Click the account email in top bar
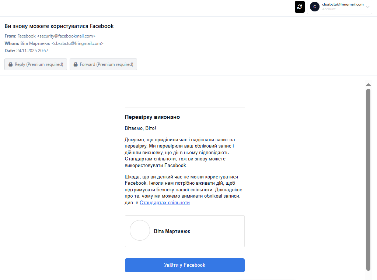Screen dimensions: 377x280 pos(343,4)
